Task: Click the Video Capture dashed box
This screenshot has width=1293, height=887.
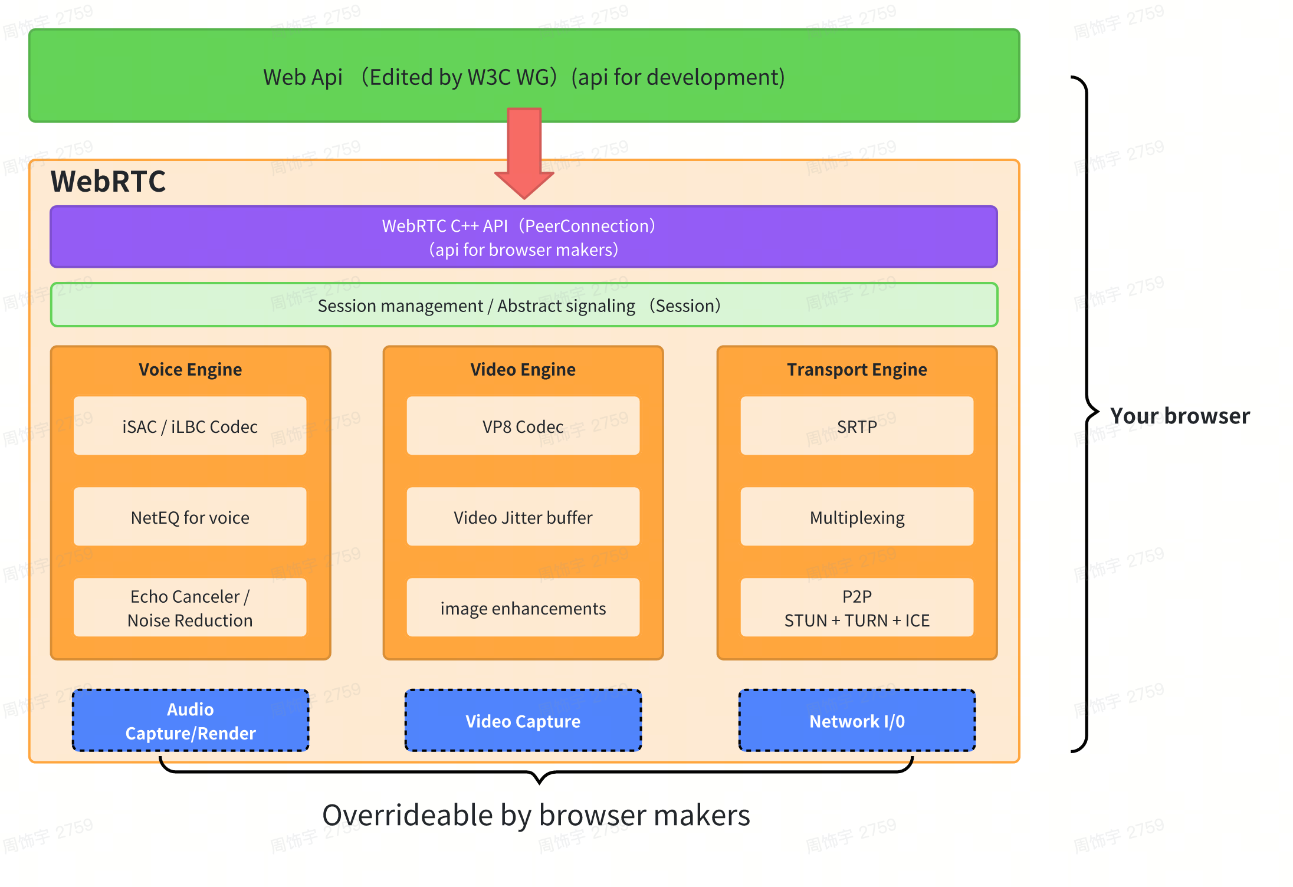Action: (x=523, y=721)
